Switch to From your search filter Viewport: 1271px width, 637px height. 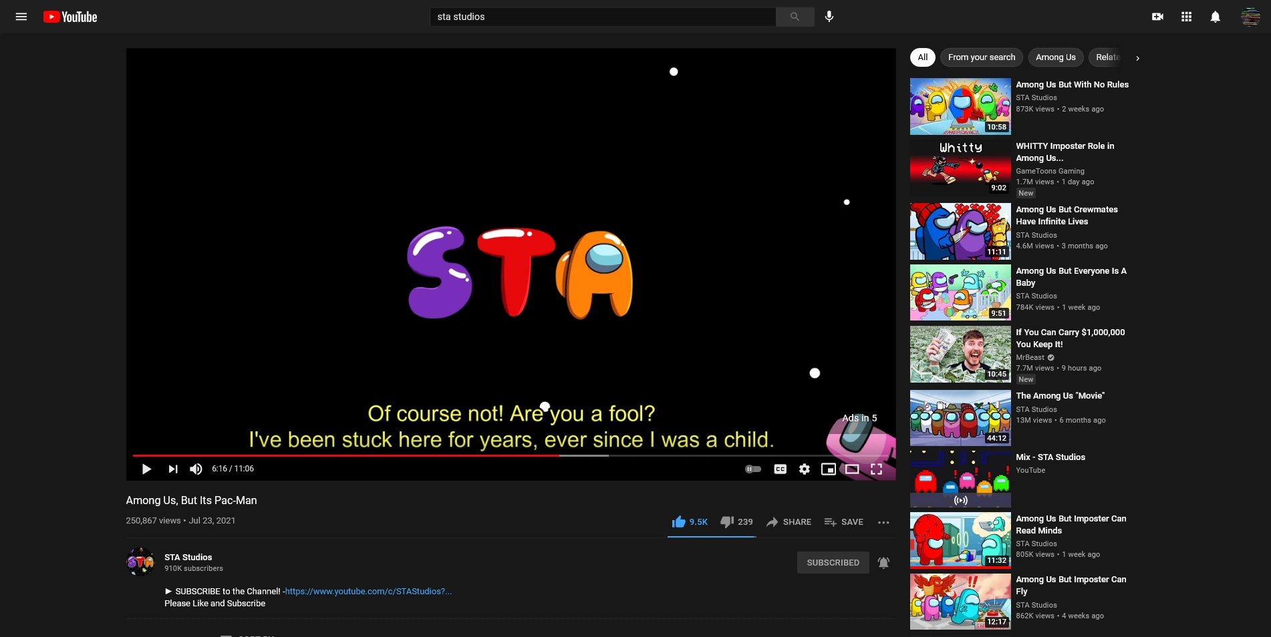(981, 57)
